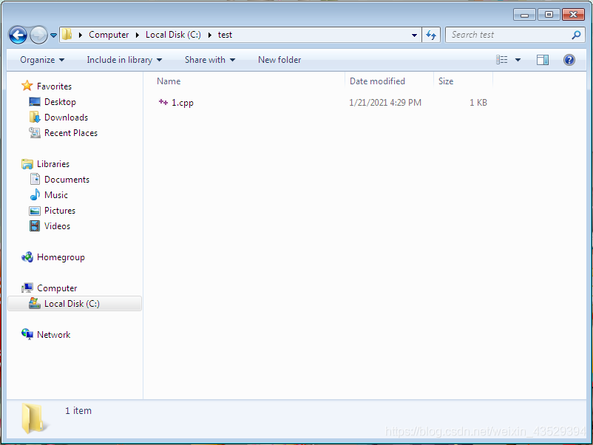This screenshot has width=593, height=445.
Task: Click the 1 item status text
Action: 78,410
